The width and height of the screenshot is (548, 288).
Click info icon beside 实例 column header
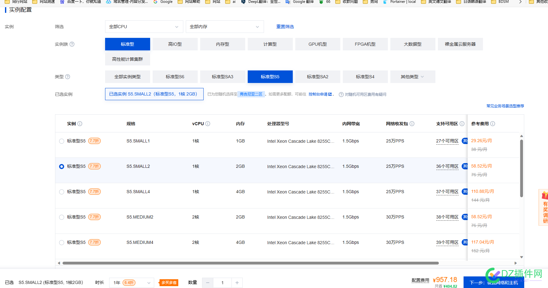(80, 124)
